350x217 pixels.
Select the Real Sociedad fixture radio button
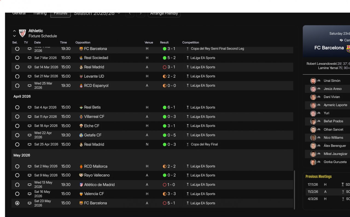[x=17, y=58]
